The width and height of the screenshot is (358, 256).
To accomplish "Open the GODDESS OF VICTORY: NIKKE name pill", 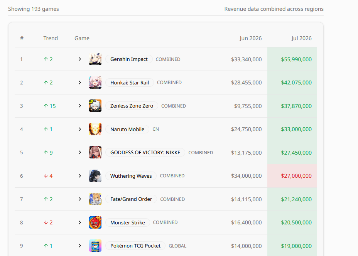I will click(x=145, y=152).
